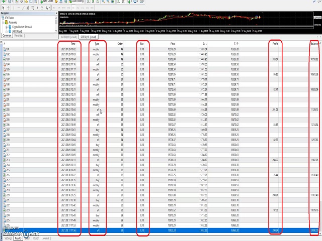322x241 pixels.
Task: Select the Fibonacci retracement tool
Action: 32,8
